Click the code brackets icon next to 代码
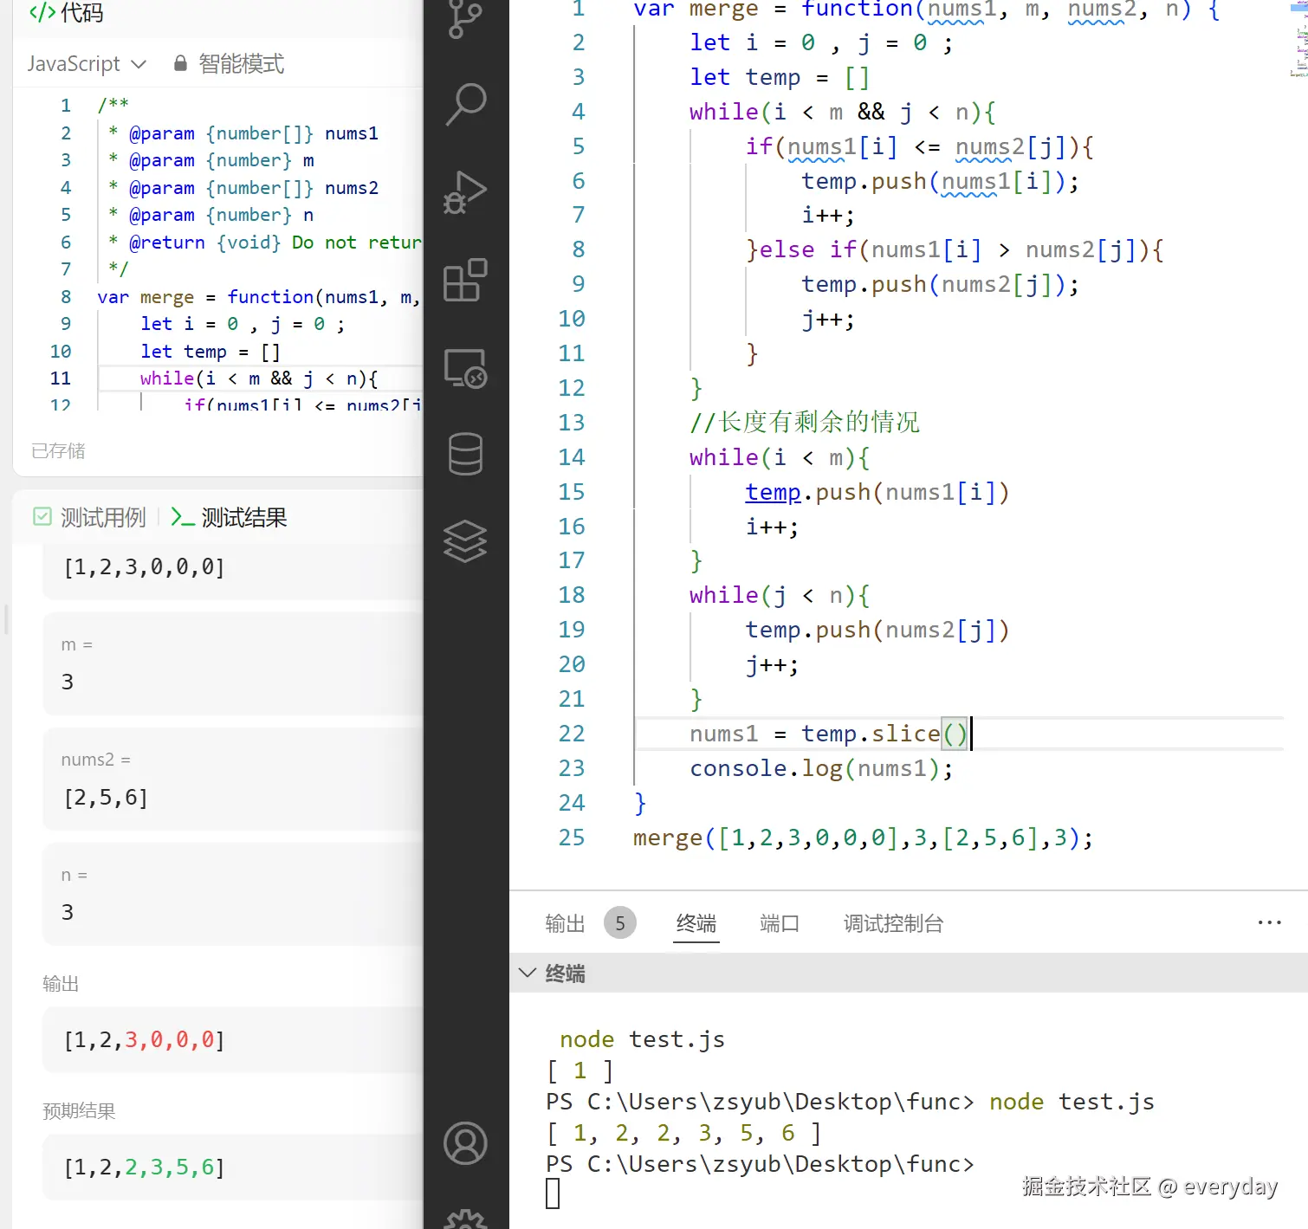 coord(42,12)
